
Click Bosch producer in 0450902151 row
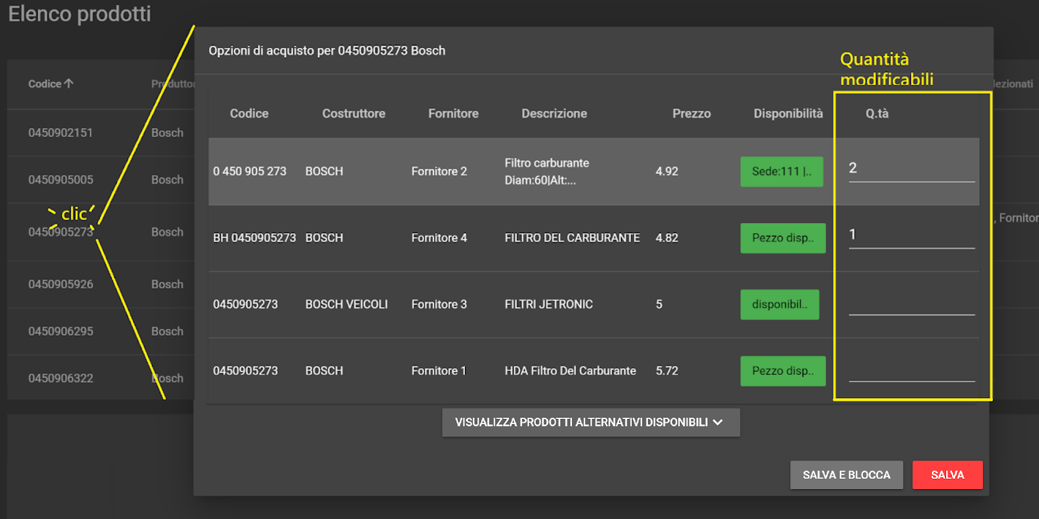pos(167,133)
